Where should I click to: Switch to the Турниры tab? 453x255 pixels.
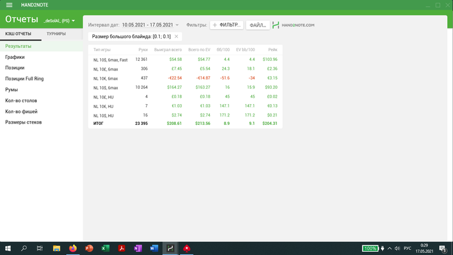pyautogui.click(x=56, y=34)
